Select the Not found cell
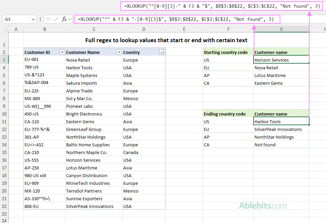Viewport: 326px width, 223px height. 281,145
